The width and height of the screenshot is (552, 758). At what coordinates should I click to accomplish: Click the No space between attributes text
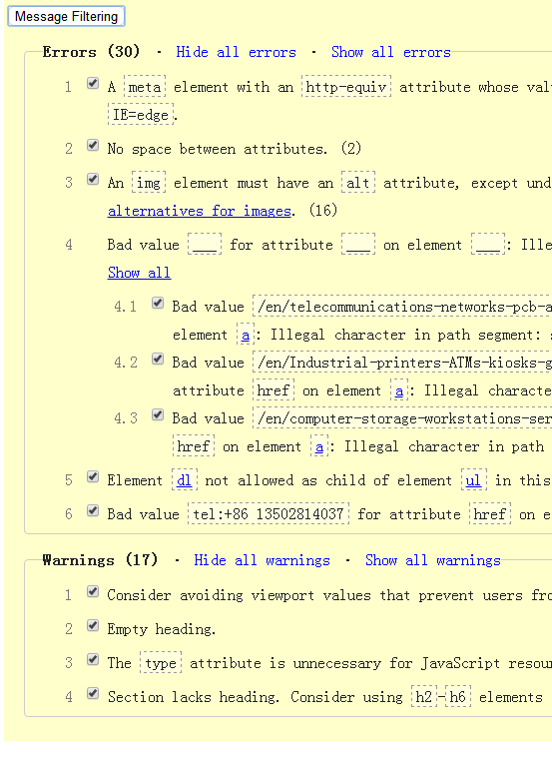(217, 149)
